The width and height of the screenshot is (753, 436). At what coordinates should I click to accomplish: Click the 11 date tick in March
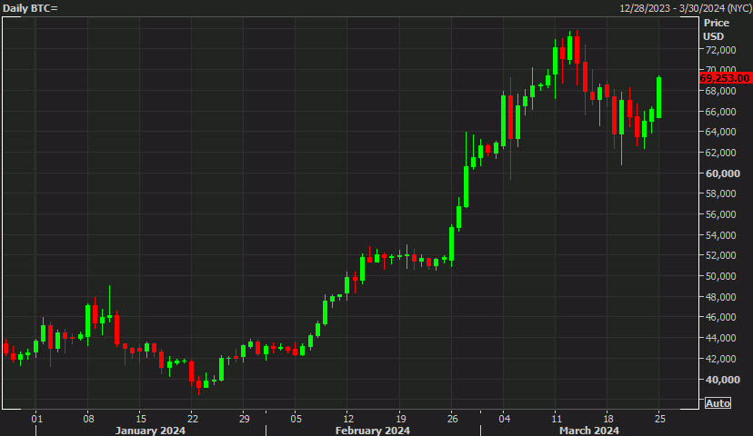pos(556,419)
